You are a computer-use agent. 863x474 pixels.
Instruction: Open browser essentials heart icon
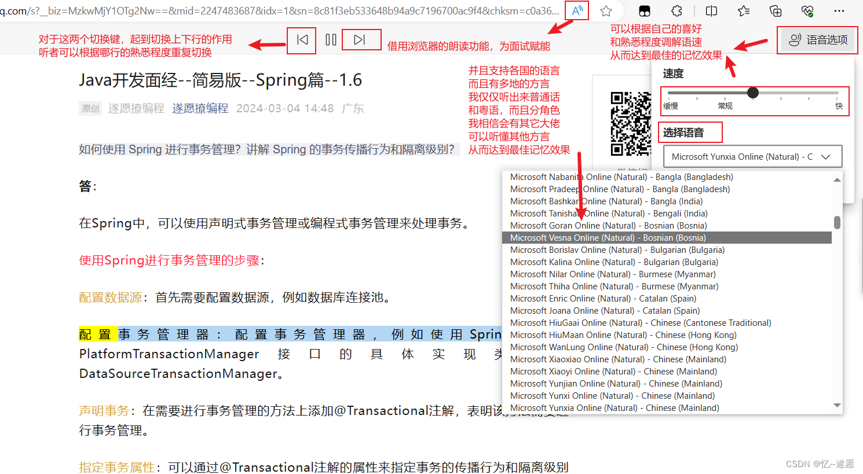pos(807,11)
